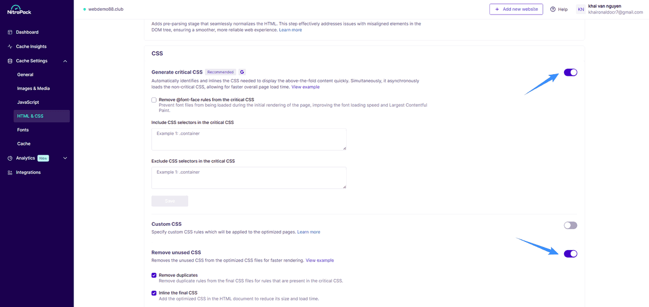Select the HTML & CSS menu item

(42, 116)
